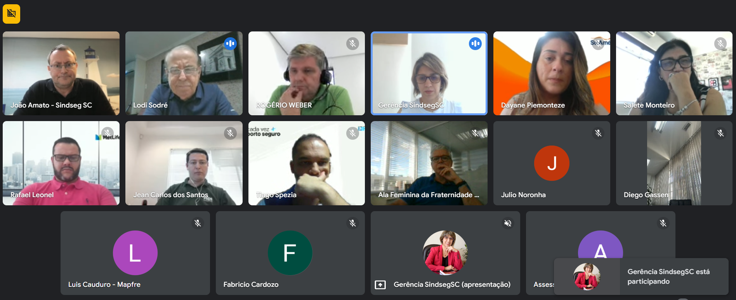Click Gerência SindsegSC está participando notification
736x300 pixels.
pos(641,277)
